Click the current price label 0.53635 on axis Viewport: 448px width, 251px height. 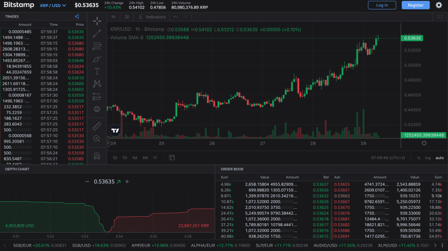[412, 38]
